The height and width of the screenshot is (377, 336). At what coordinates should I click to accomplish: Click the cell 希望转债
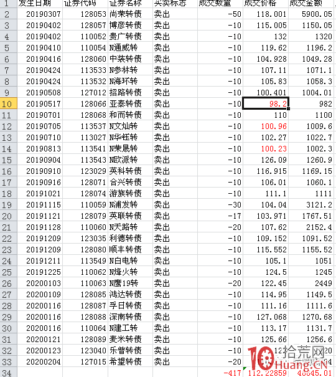(130, 362)
